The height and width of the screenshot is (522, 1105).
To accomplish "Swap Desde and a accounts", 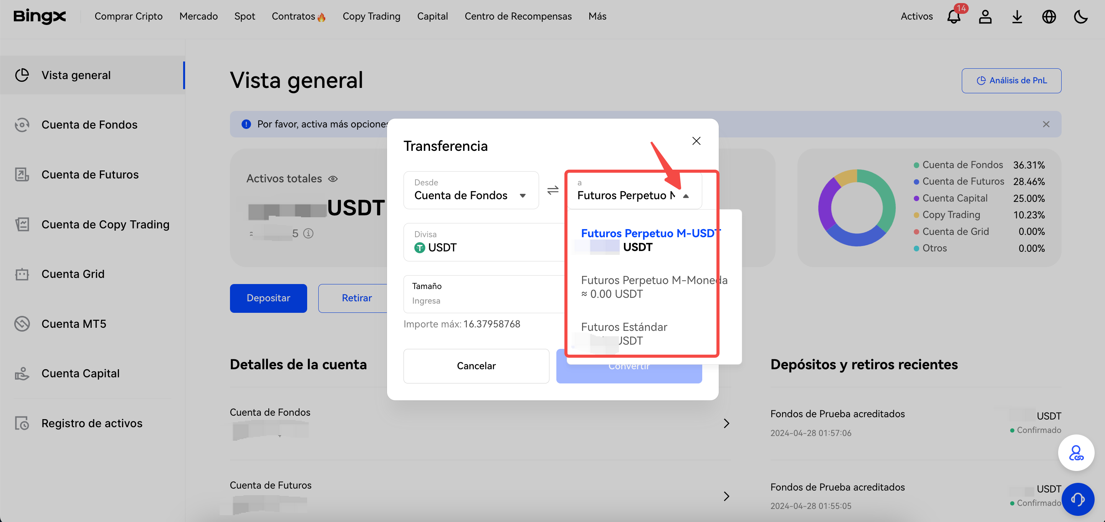I will coord(553,190).
